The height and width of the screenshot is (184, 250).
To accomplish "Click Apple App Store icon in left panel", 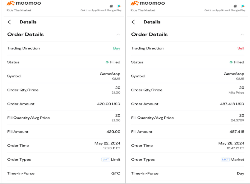I will pyautogui.click(x=111, y=6).
